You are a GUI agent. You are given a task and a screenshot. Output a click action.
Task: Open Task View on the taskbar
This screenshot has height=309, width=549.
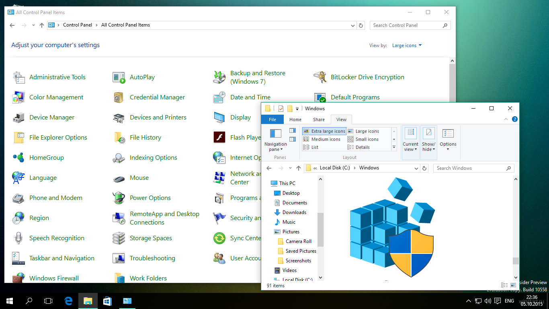(x=48, y=301)
